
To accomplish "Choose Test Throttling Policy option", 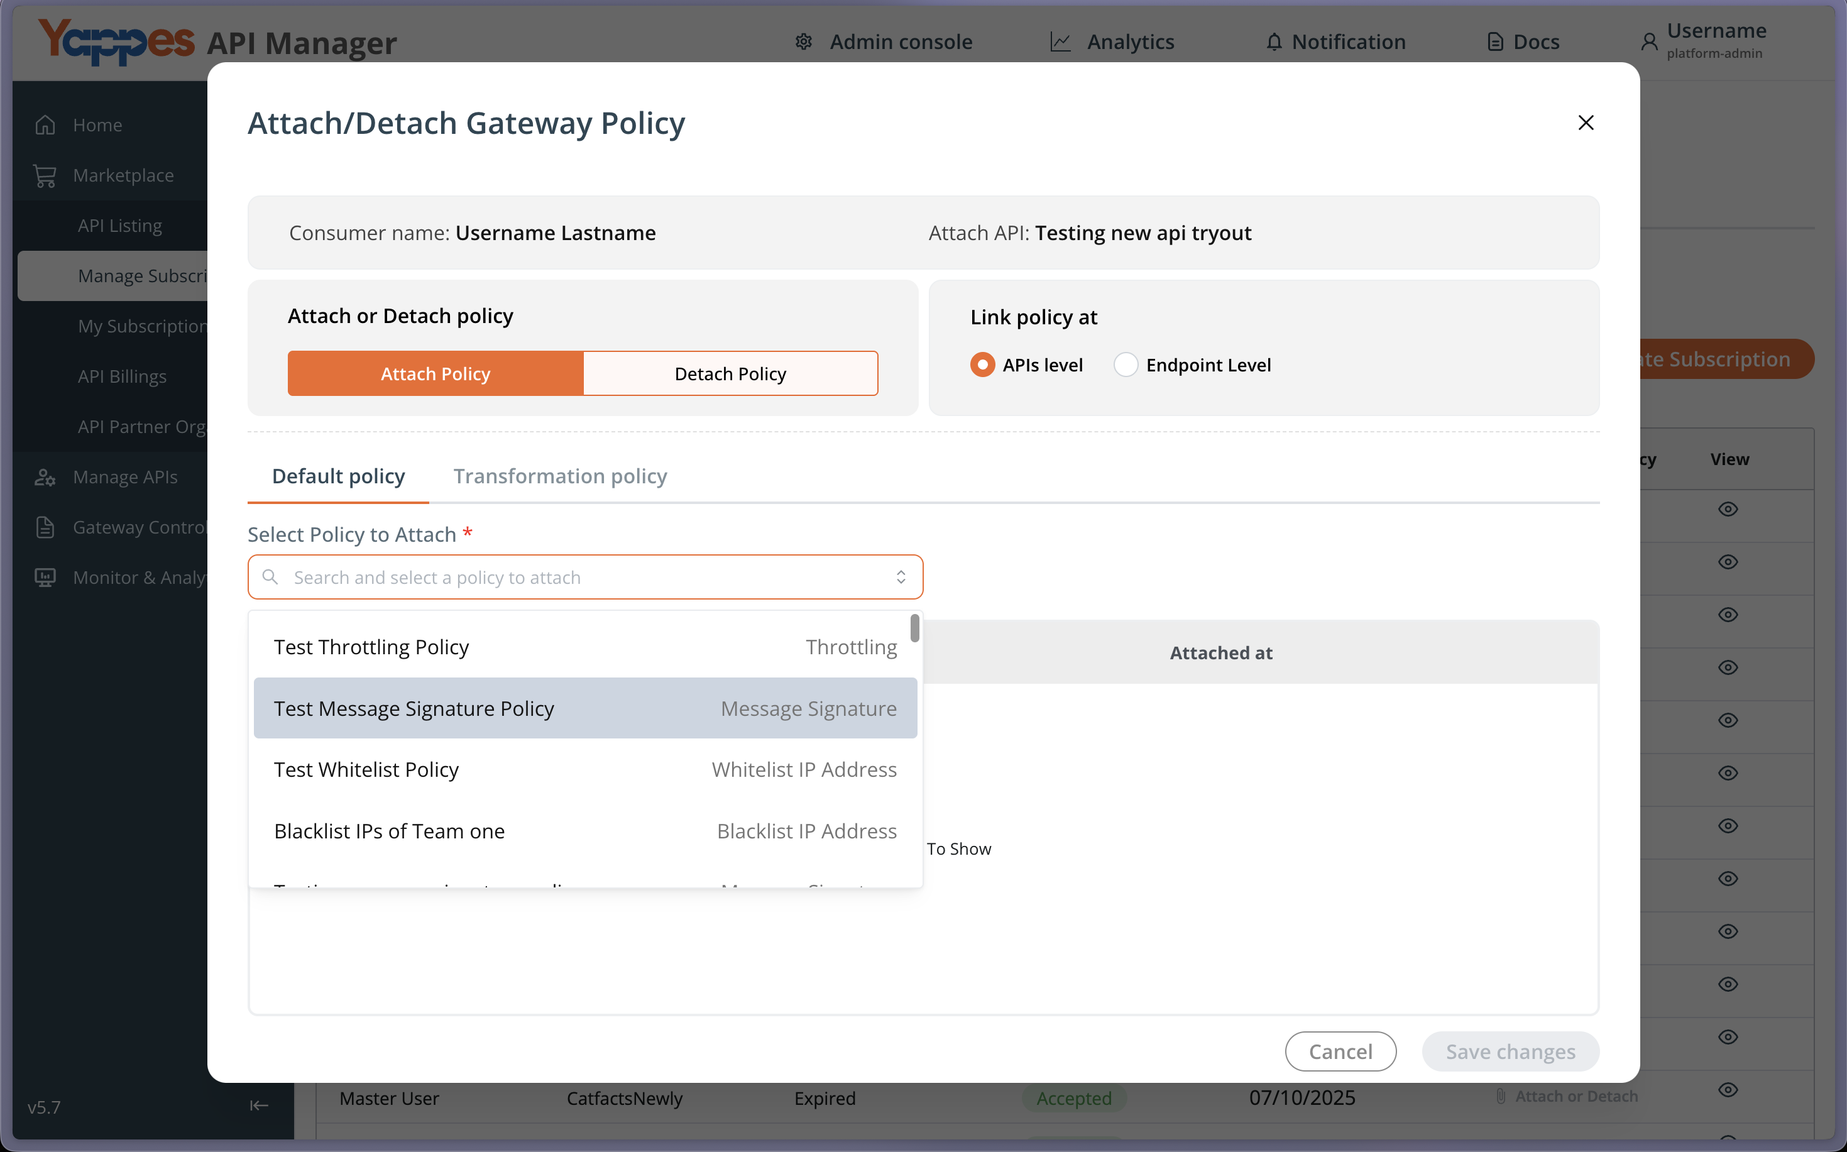I will [x=585, y=647].
